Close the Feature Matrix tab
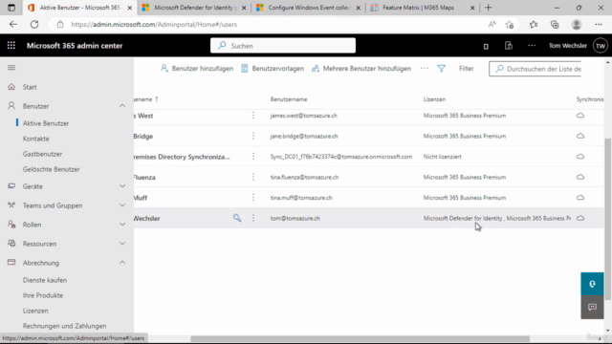The width and height of the screenshot is (612, 344). (x=472, y=8)
